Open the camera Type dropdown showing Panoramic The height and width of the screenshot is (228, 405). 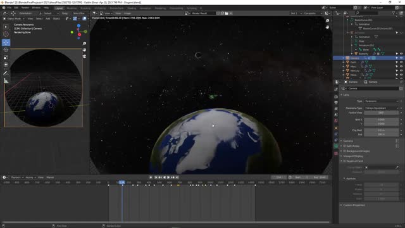coord(382,101)
